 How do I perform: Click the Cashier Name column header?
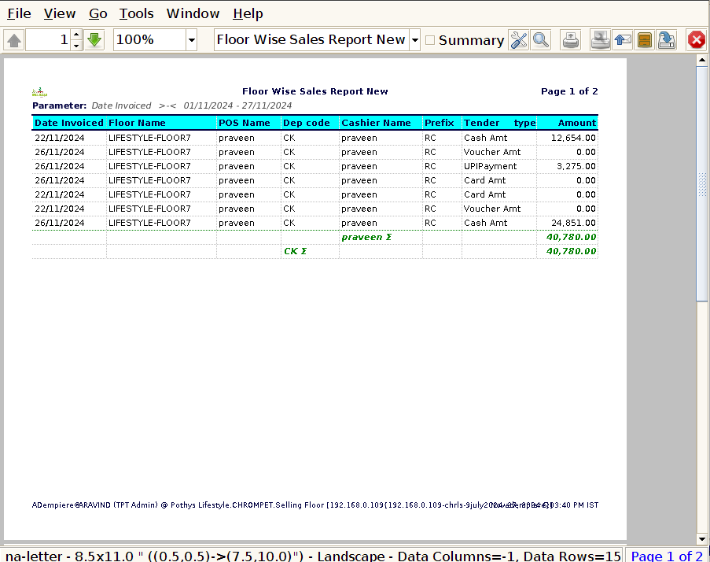[381, 123]
